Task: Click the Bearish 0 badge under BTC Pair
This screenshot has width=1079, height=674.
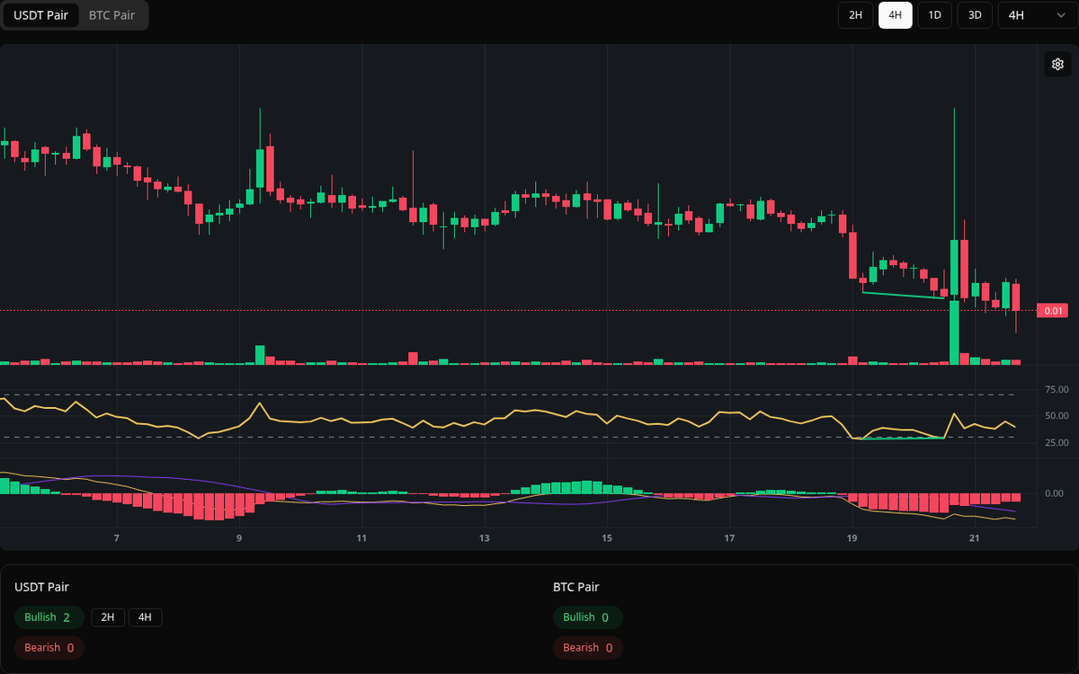Action: [x=587, y=647]
